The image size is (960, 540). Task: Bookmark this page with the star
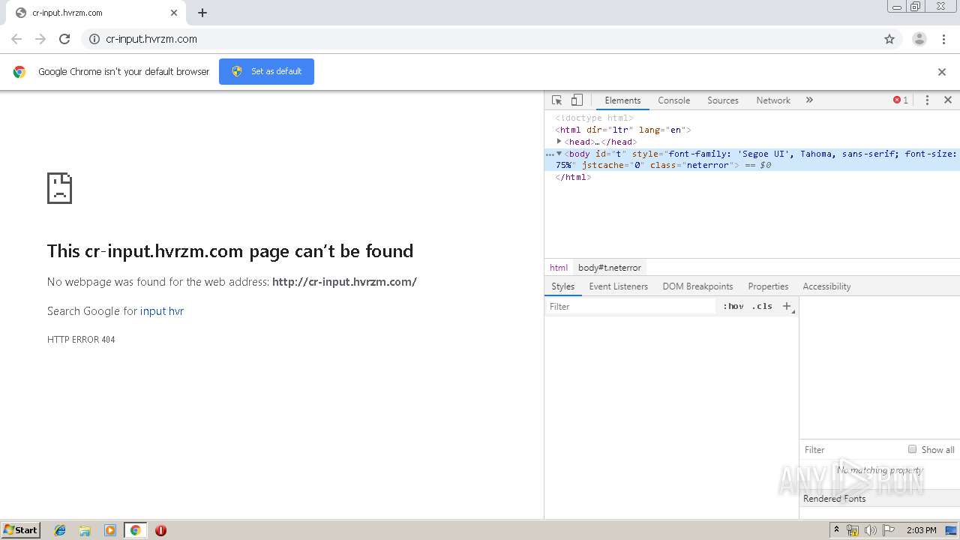point(889,39)
